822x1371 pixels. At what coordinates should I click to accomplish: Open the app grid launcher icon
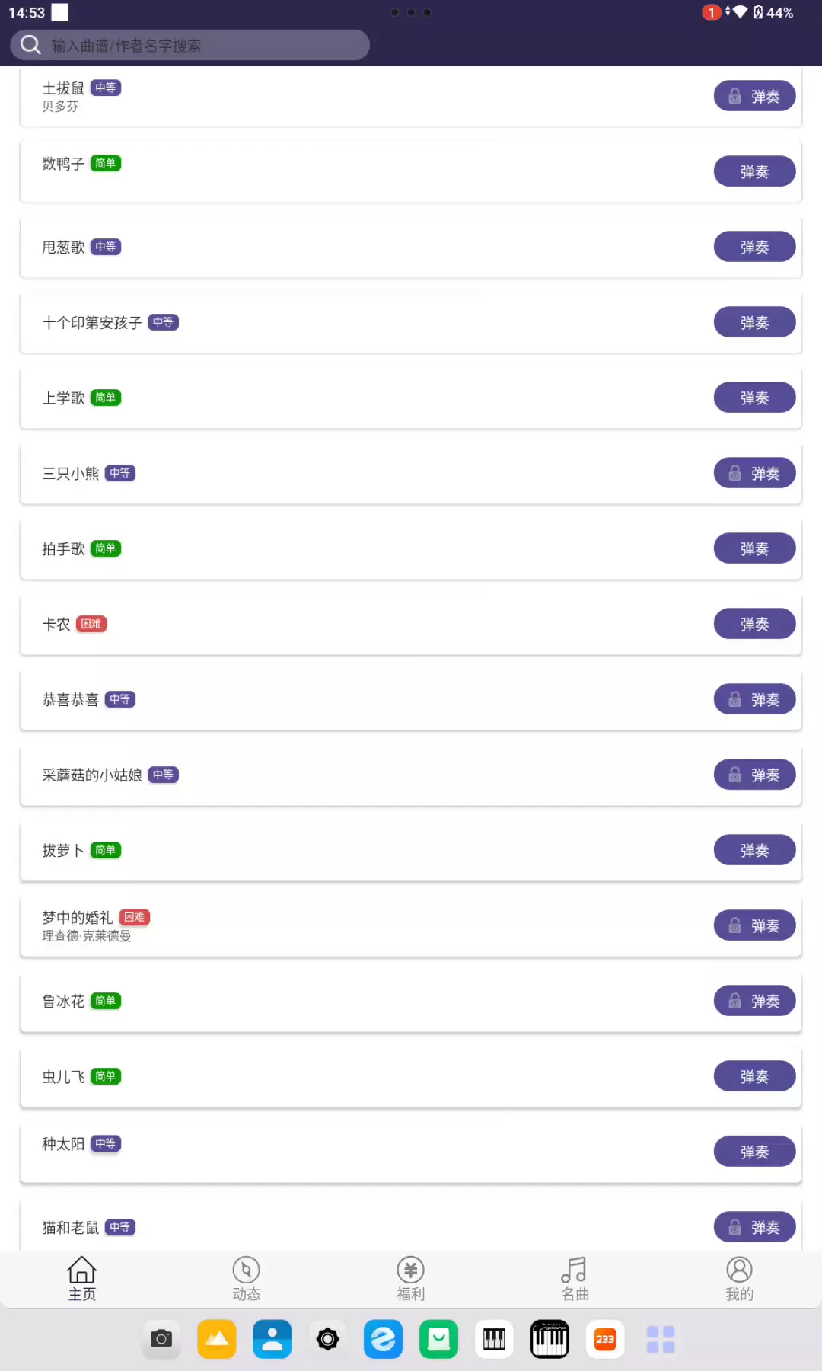661,1339
